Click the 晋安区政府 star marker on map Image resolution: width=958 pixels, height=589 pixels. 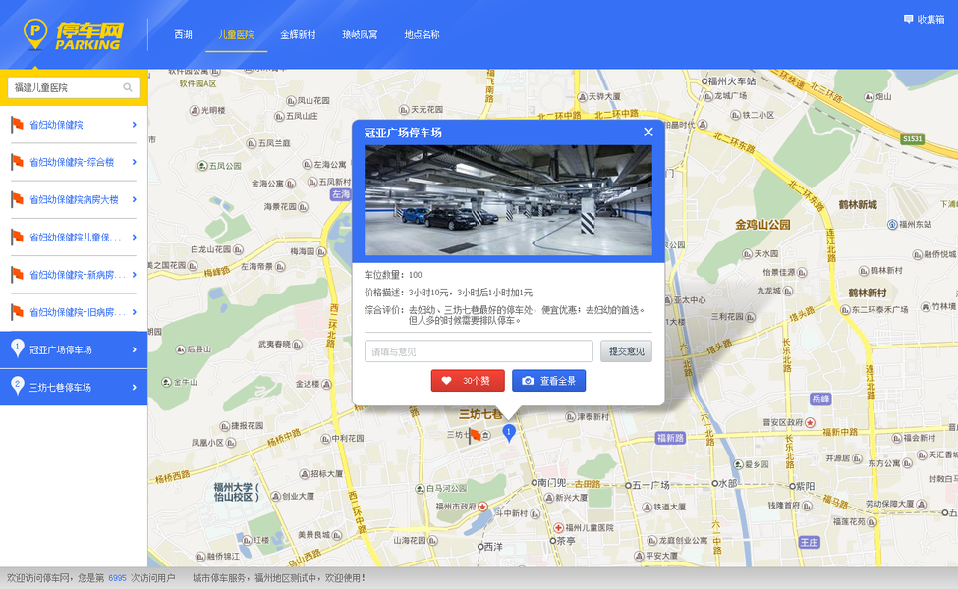coord(811,422)
